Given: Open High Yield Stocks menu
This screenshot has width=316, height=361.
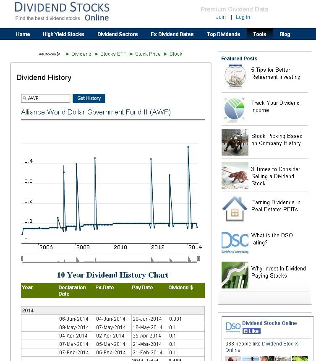Looking at the screenshot, I should point(63,34).
